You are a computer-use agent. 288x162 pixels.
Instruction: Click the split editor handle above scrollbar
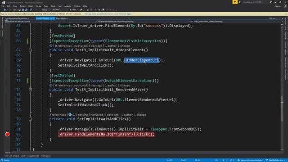[x=282, y=24]
